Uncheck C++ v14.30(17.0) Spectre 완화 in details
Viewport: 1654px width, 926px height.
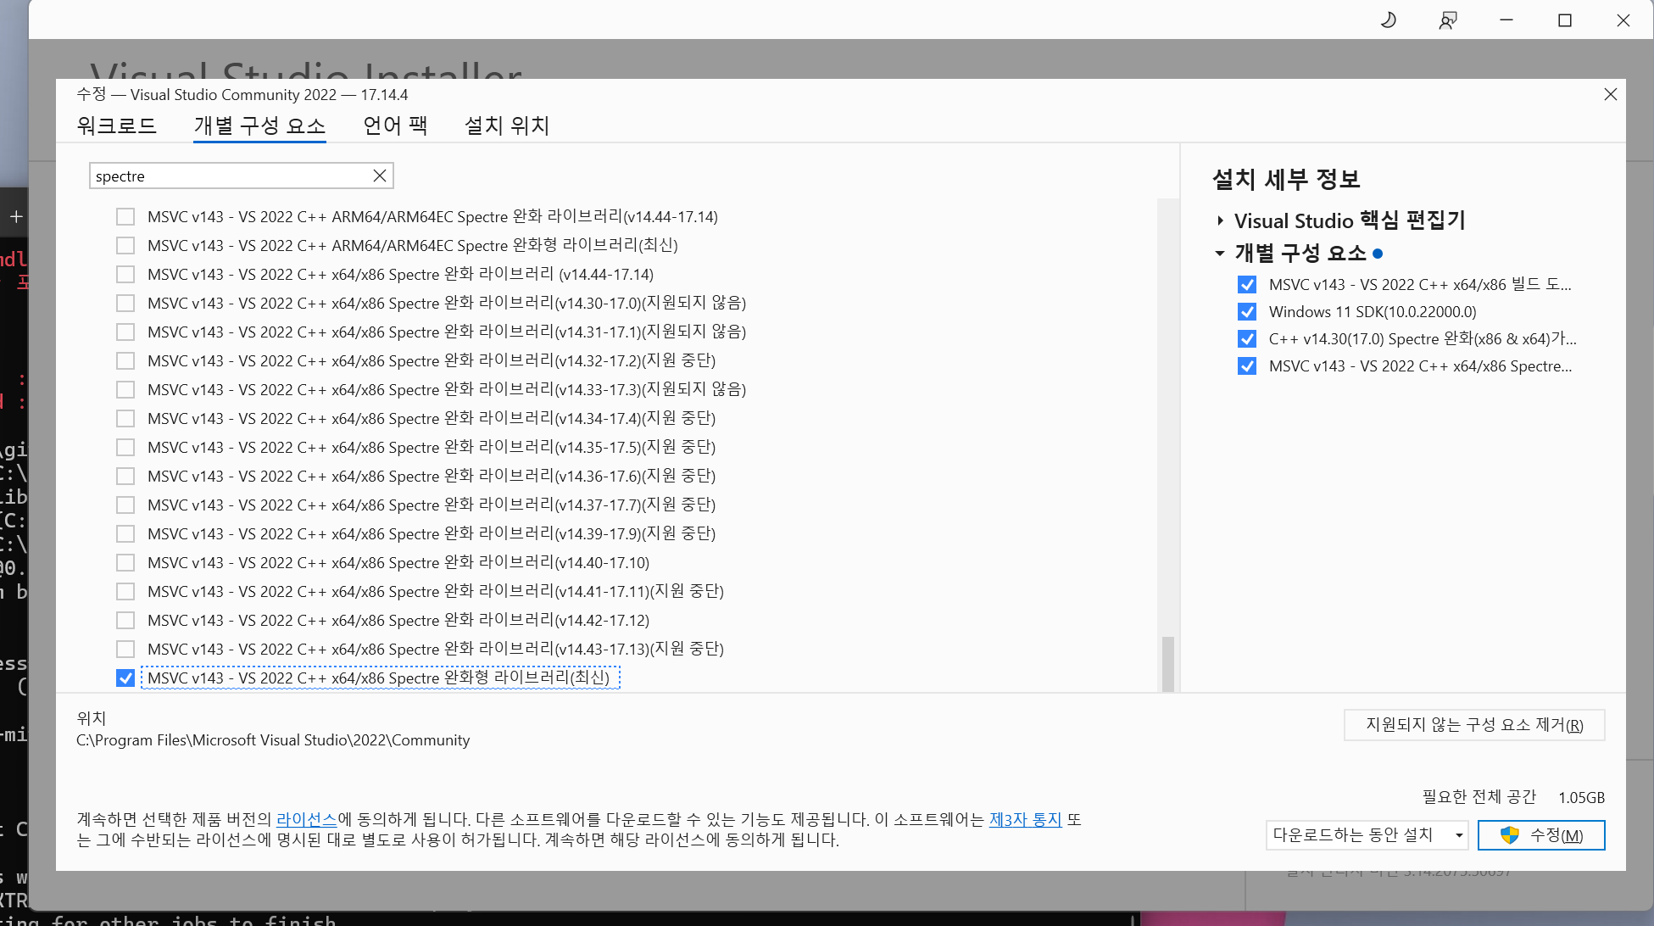[x=1247, y=339]
